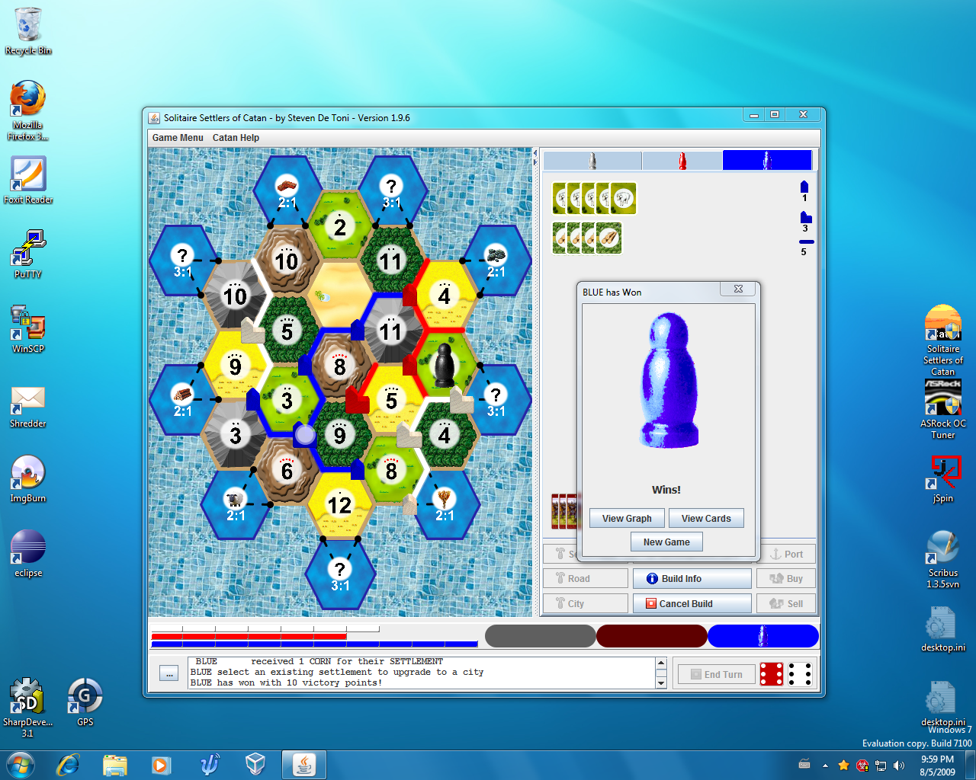Image resolution: width=976 pixels, height=780 pixels.
Task: Click the gray player color bar
Action: pyautogui.click(x=540, y=636)
